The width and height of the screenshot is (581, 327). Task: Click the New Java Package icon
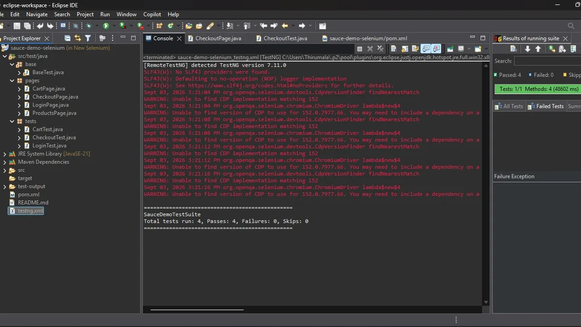click(x=159, y=26)
